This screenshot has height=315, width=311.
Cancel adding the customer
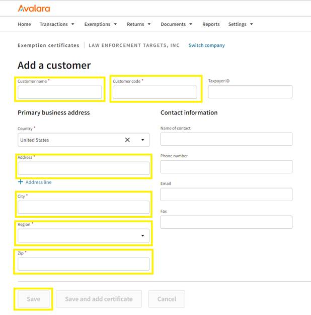point(167,299)
